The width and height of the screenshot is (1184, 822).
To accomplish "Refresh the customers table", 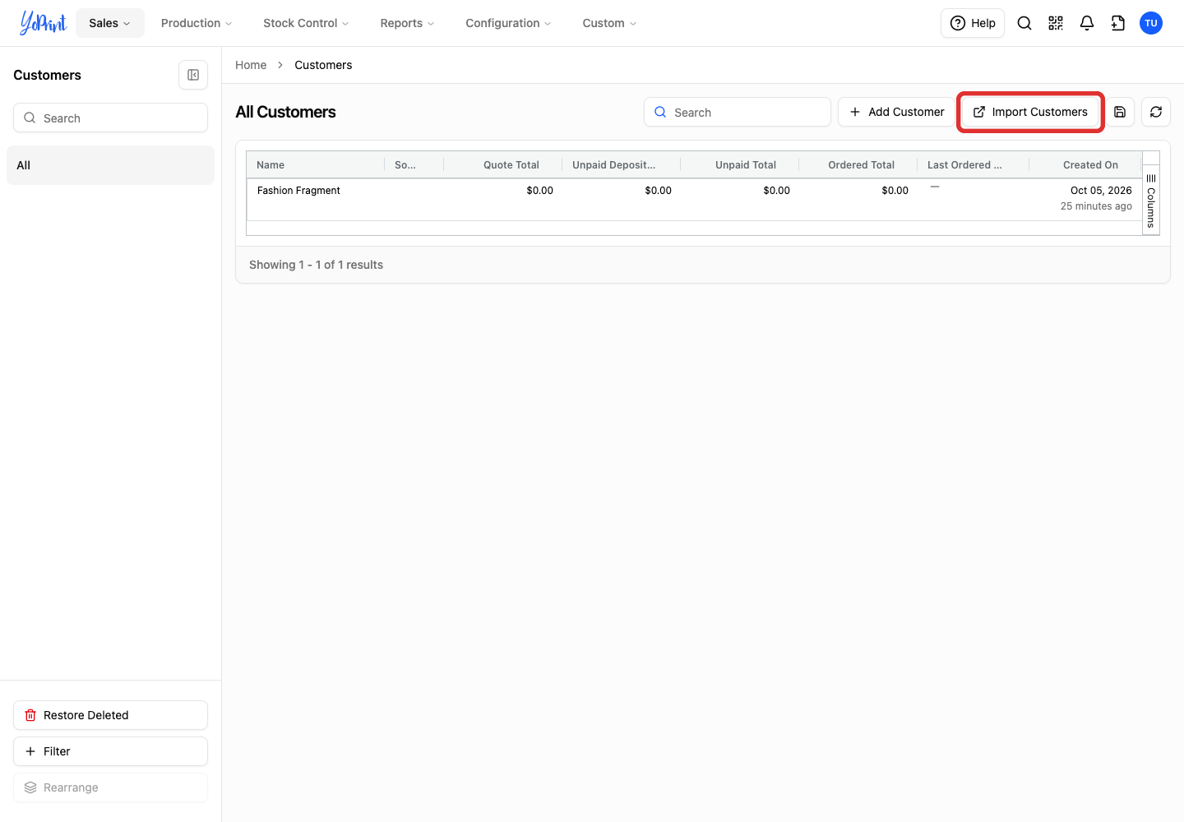I will (1156, 112).
